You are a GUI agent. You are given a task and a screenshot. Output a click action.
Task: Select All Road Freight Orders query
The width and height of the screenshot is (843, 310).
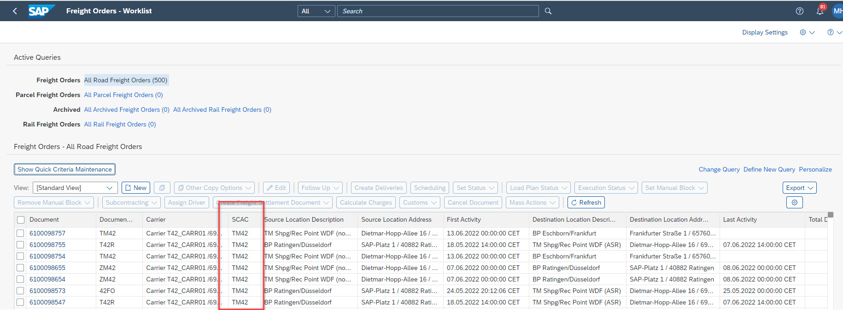click(126, 80)
